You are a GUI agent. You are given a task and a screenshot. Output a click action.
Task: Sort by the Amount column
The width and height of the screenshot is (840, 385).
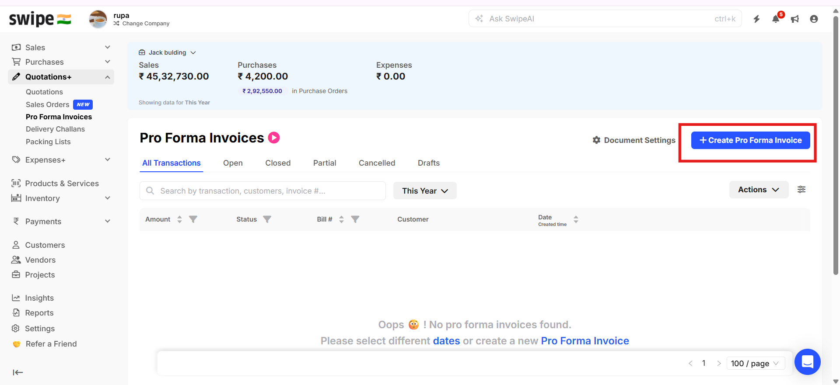[x=179, y=219]
